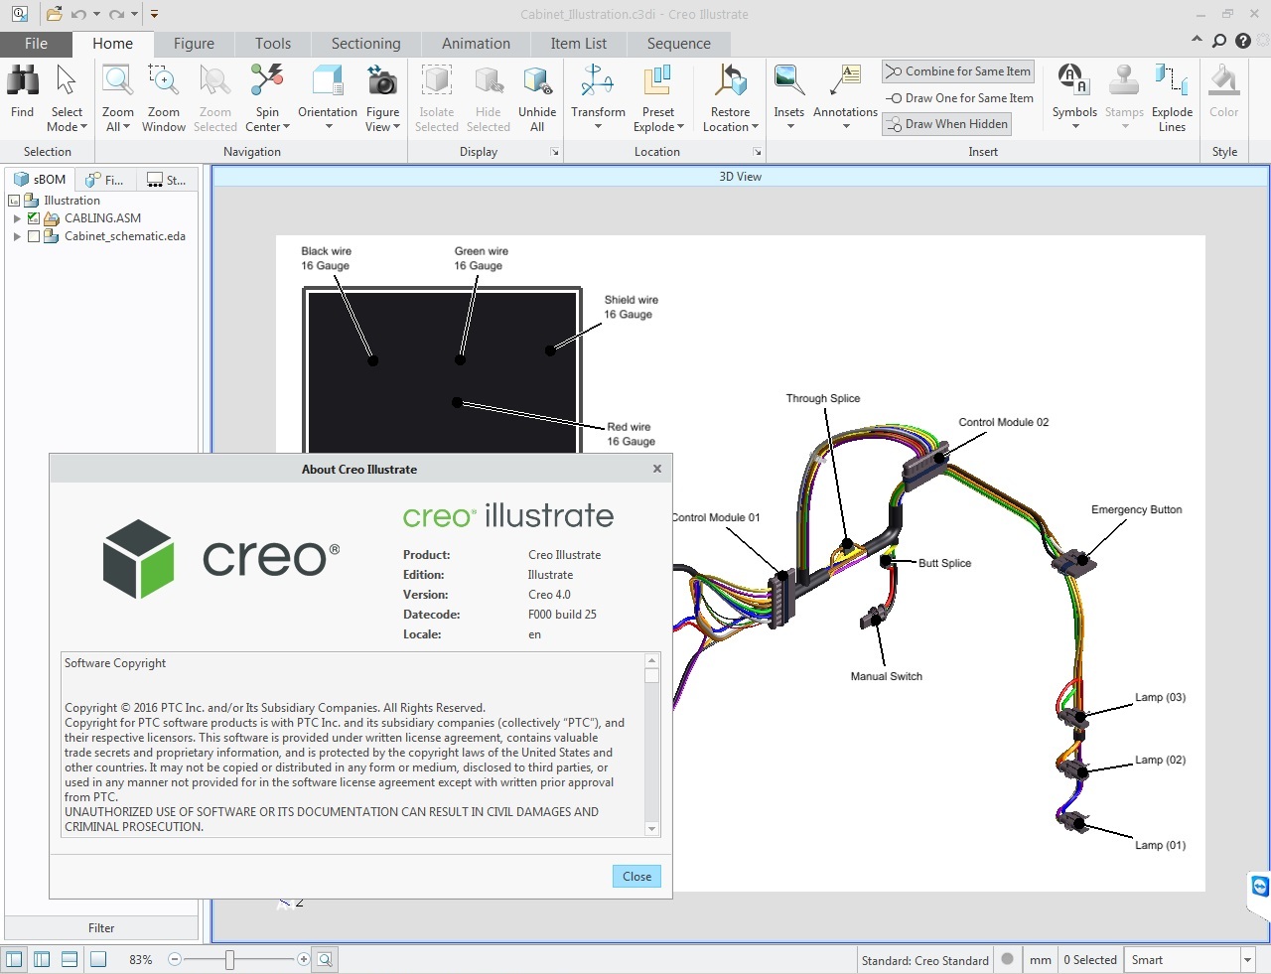Open the Display group dialog launcher

(555, 152)
